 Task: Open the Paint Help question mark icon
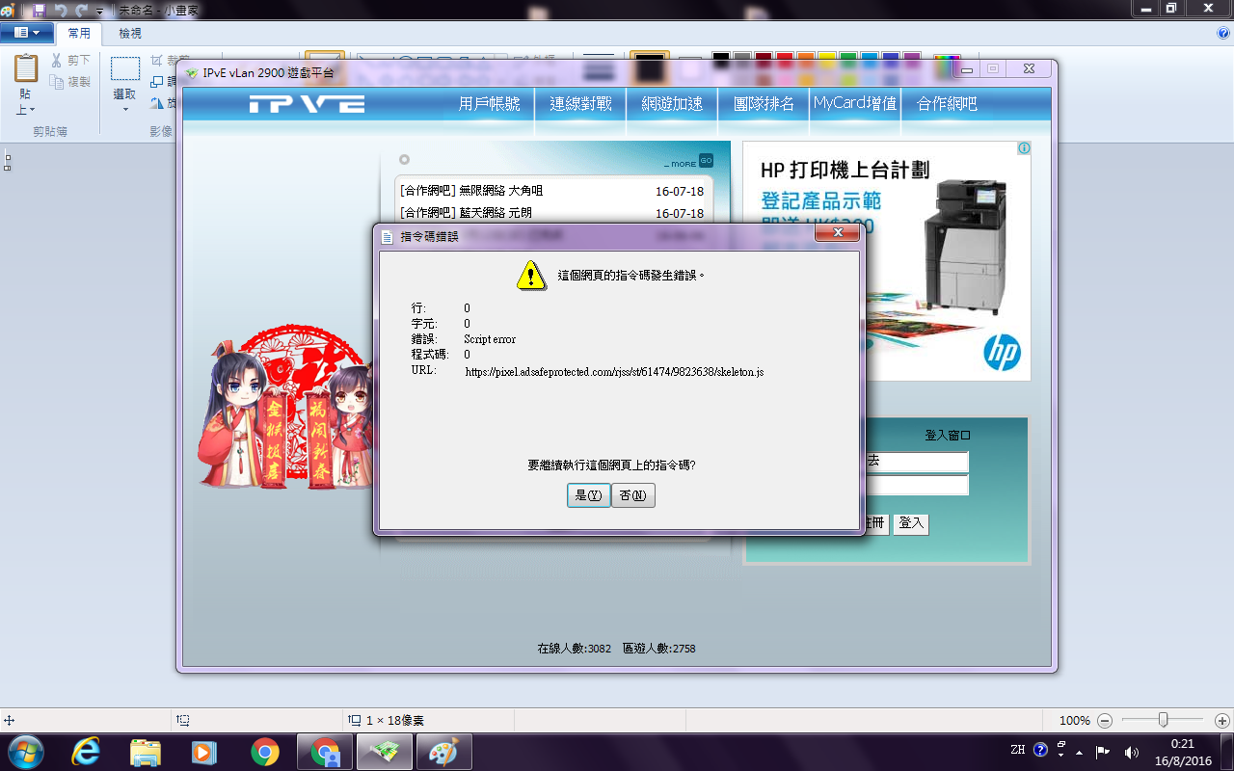click(x=1223, y=33)
